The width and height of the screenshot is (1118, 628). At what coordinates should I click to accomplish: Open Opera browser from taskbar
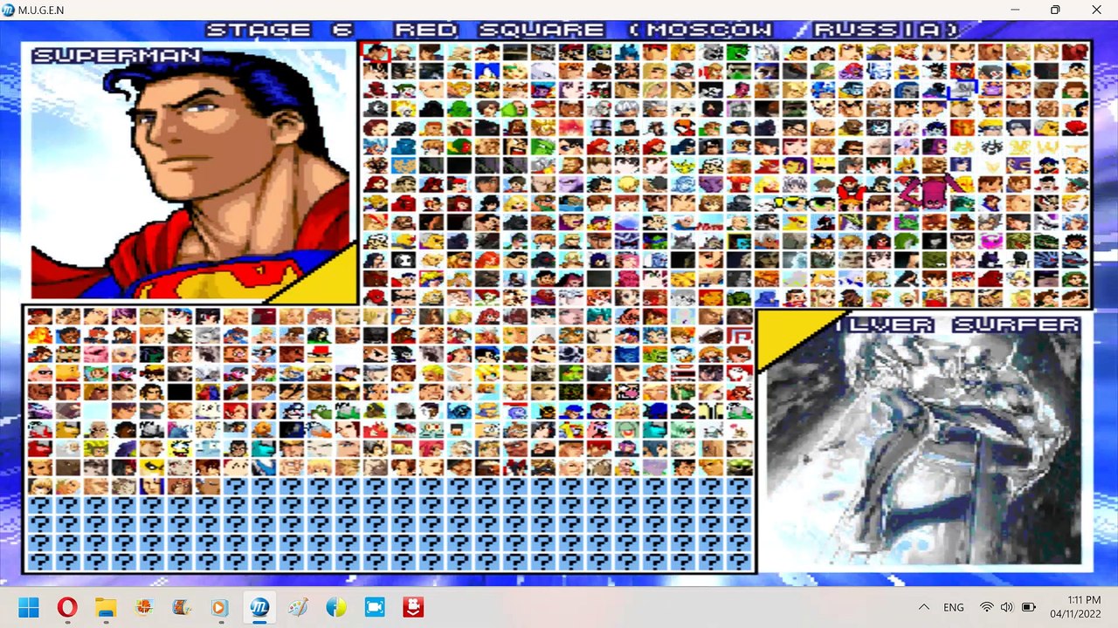[67, 607]
